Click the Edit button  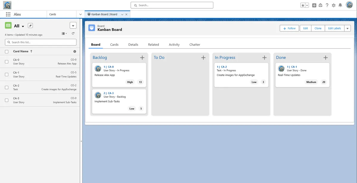pos(306,28)
